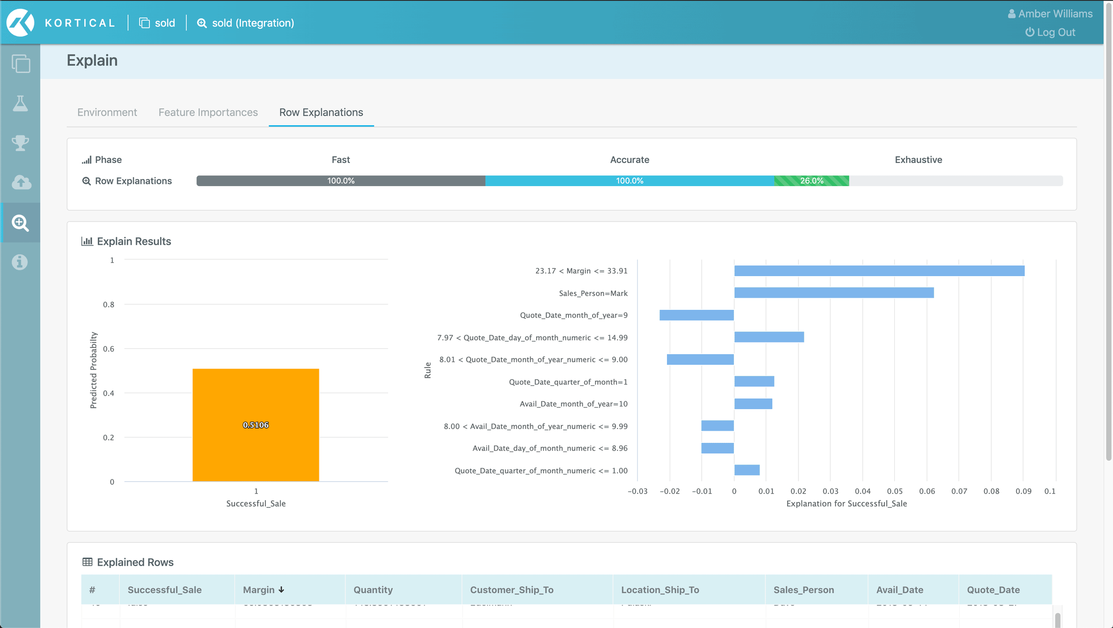Click the Amber Williams user name
Screen dimensions: 1113x628
coord(1055,14)
